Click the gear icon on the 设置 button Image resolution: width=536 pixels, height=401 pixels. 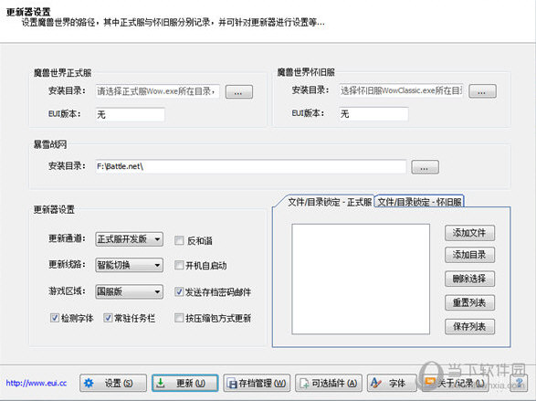(x=89, y=383)
